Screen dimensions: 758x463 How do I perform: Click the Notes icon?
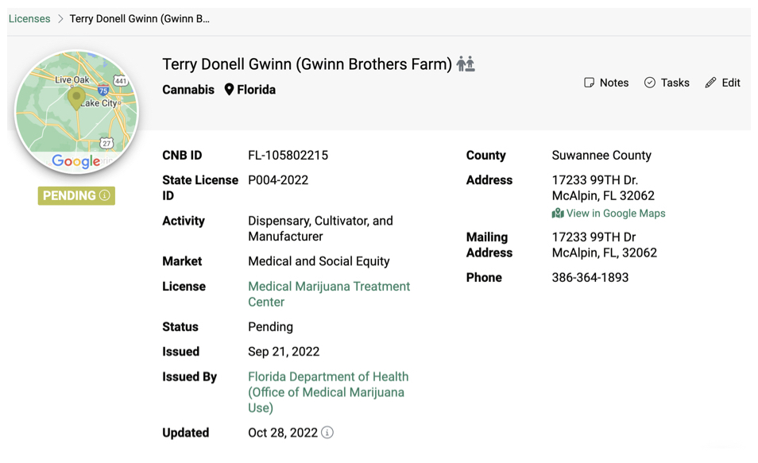[x=589, y=83]
